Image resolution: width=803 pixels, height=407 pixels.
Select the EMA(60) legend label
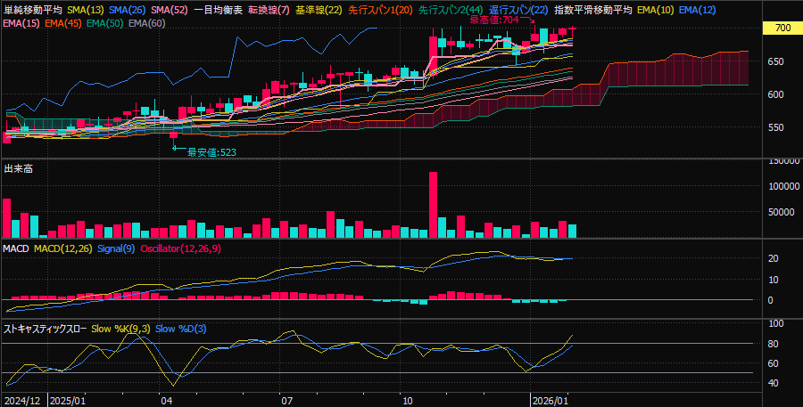click(146, 20)
